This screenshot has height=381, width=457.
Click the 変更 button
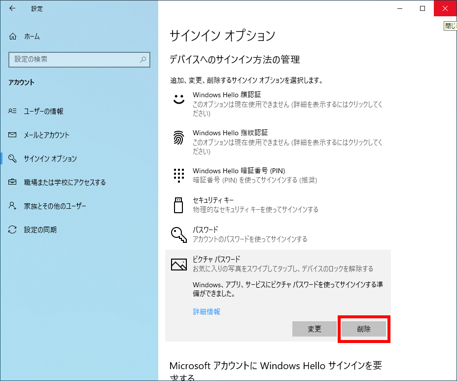pyautogui.click(x=314, y=329)
